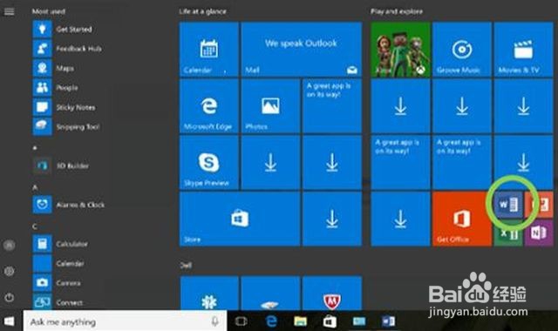Open Get Started app
Viewport: 558px width, 331px height.
tap(68, 29)
